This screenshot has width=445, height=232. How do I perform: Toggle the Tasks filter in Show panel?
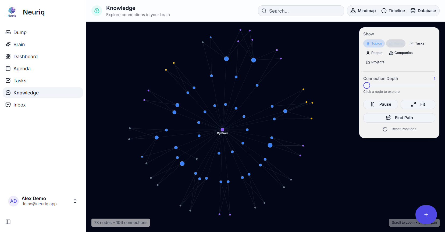pyautogui.click(x=417, y=43)
